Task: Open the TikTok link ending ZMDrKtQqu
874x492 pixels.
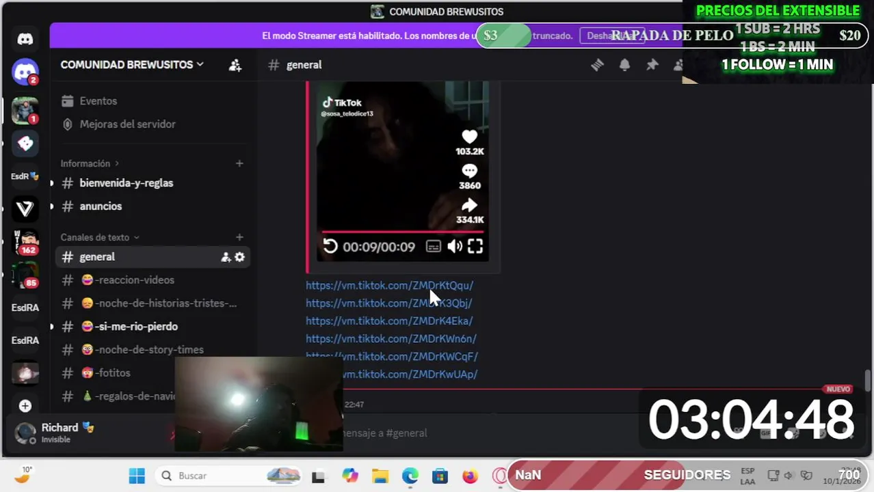Action: [x=389, y=286]
